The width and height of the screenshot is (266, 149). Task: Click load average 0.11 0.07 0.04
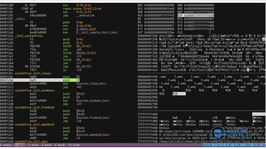229,145
